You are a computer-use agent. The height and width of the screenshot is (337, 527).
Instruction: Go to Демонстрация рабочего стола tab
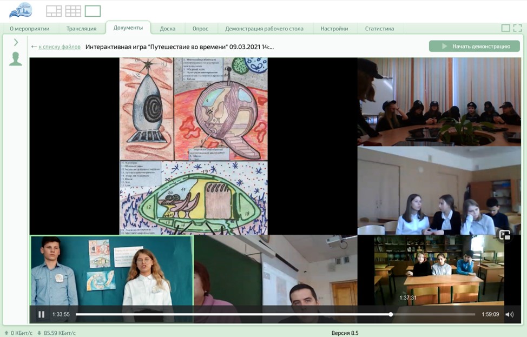(x=264, y=29)
